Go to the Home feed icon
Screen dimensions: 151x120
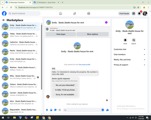[x=60, y=13]
